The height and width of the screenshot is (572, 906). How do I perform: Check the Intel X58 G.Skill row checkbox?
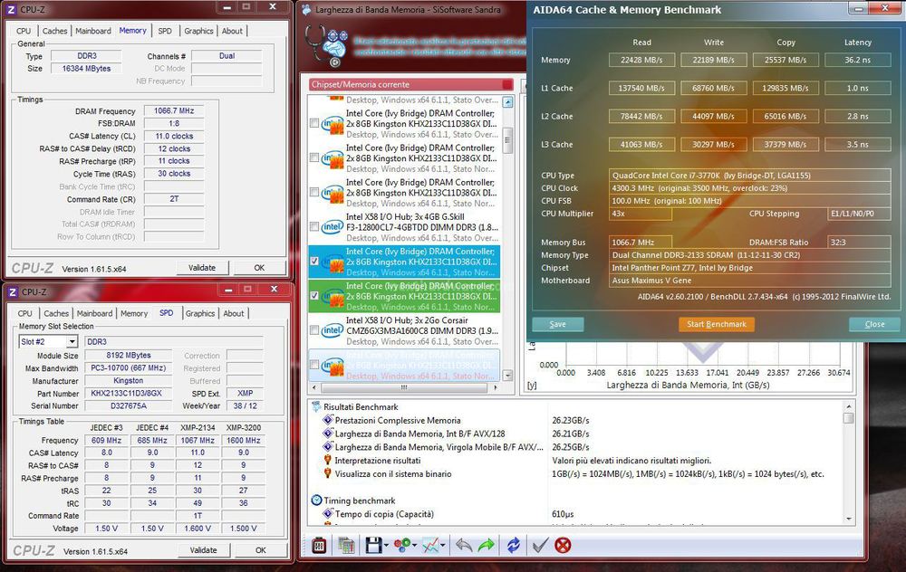click(x=314, y=227)
